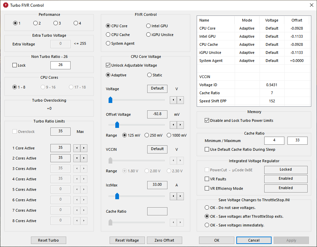Click the Reset Turbo button

pyautogui.click(x=48, y=240)
